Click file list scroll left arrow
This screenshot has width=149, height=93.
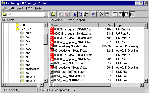[x=51, y=85]
